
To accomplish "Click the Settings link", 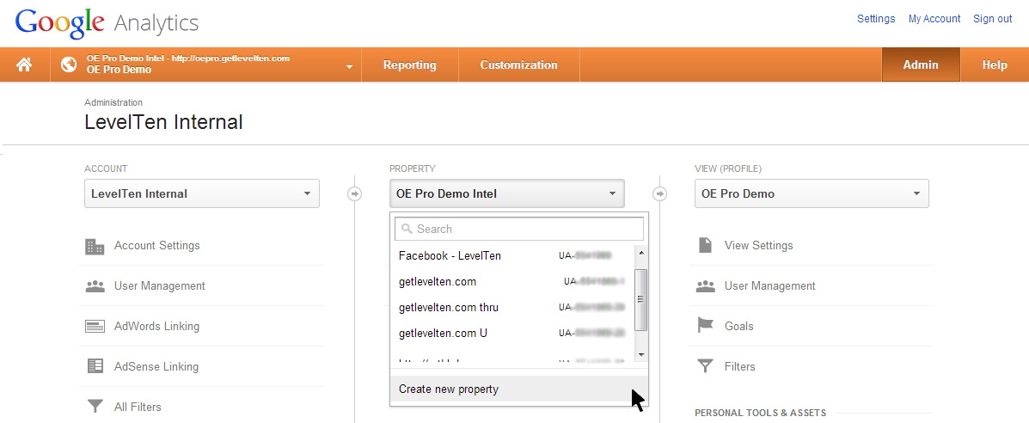I will tap(875, 19).
